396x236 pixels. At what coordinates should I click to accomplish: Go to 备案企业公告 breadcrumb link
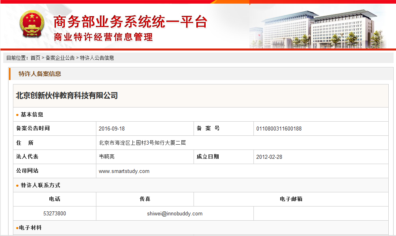pos(60,58)
